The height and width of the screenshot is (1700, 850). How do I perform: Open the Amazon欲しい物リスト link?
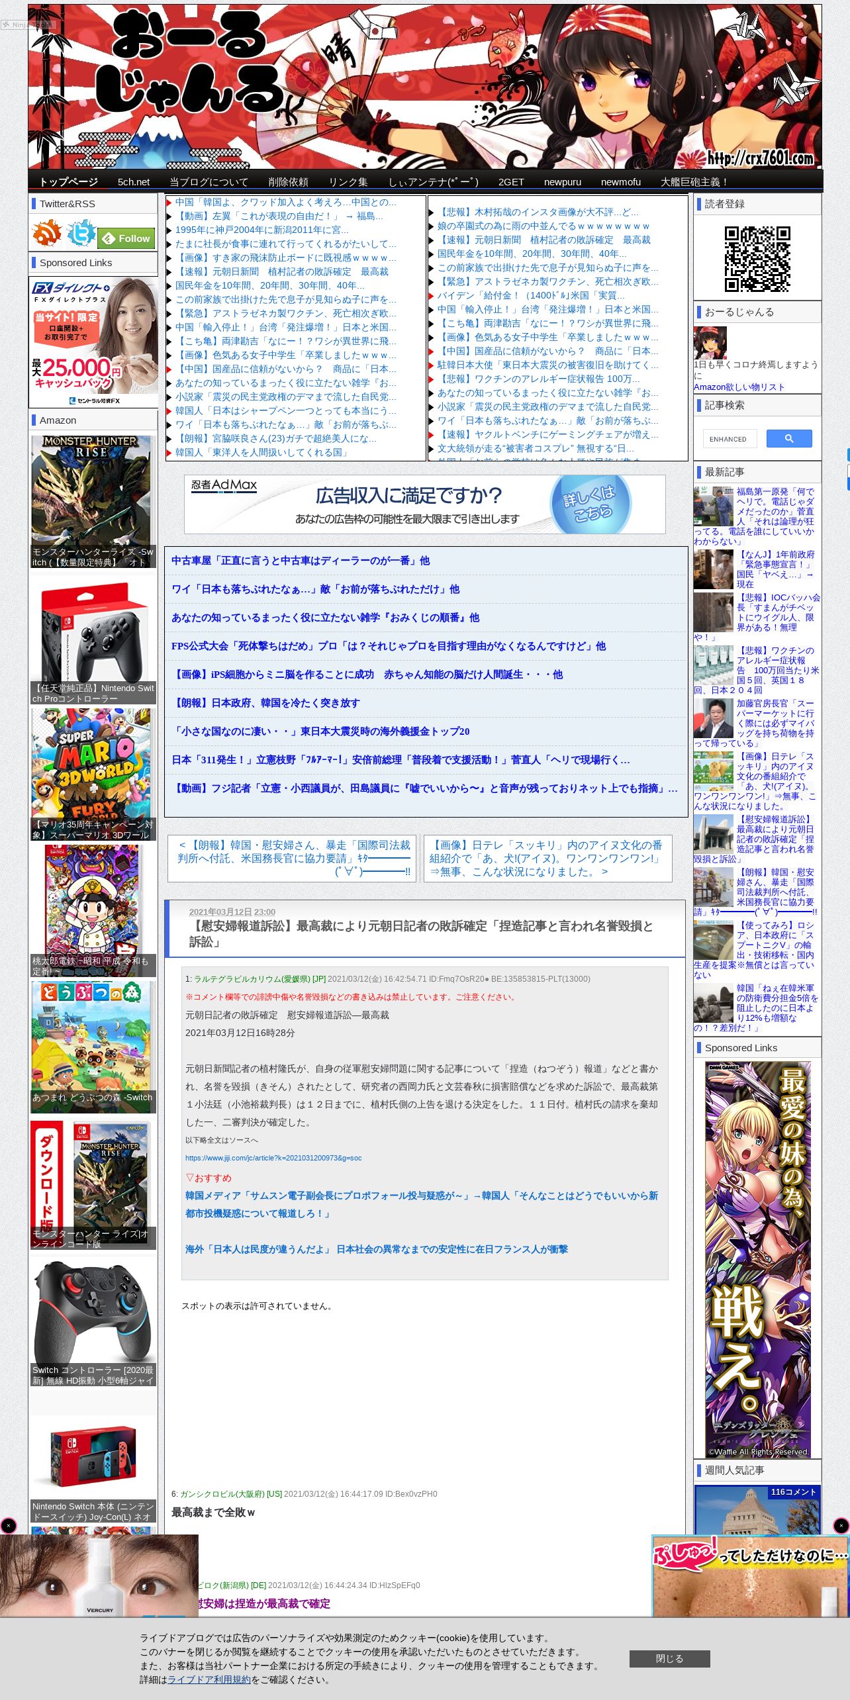[739, 387]
